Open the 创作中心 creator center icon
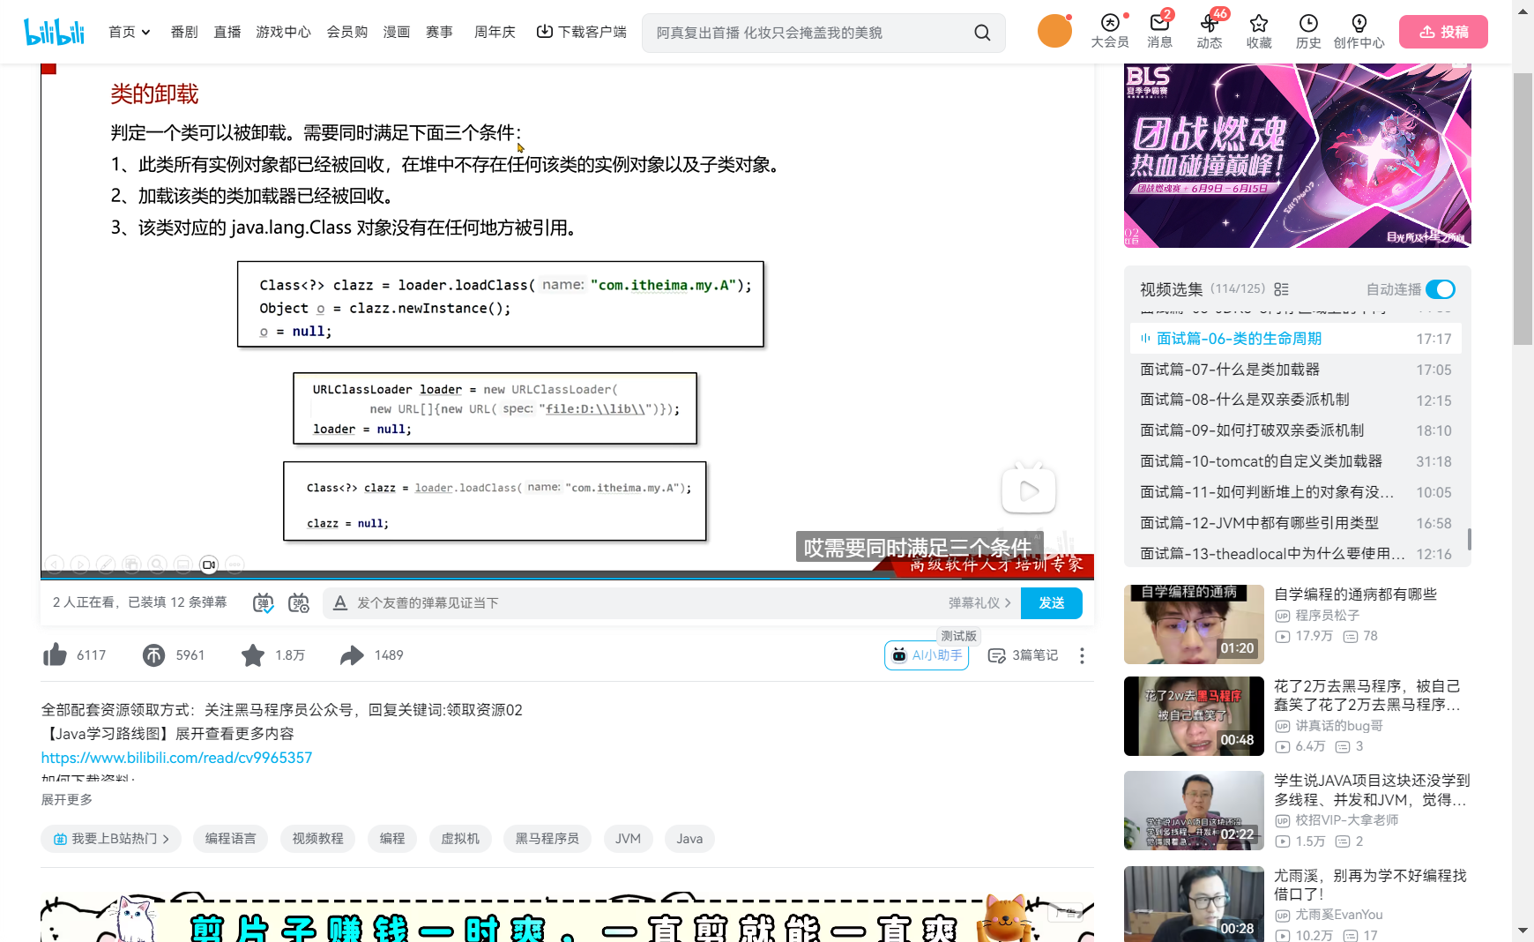Image resolution: width=1534 pixels, height=942 pixels. tap(1359, 31)
